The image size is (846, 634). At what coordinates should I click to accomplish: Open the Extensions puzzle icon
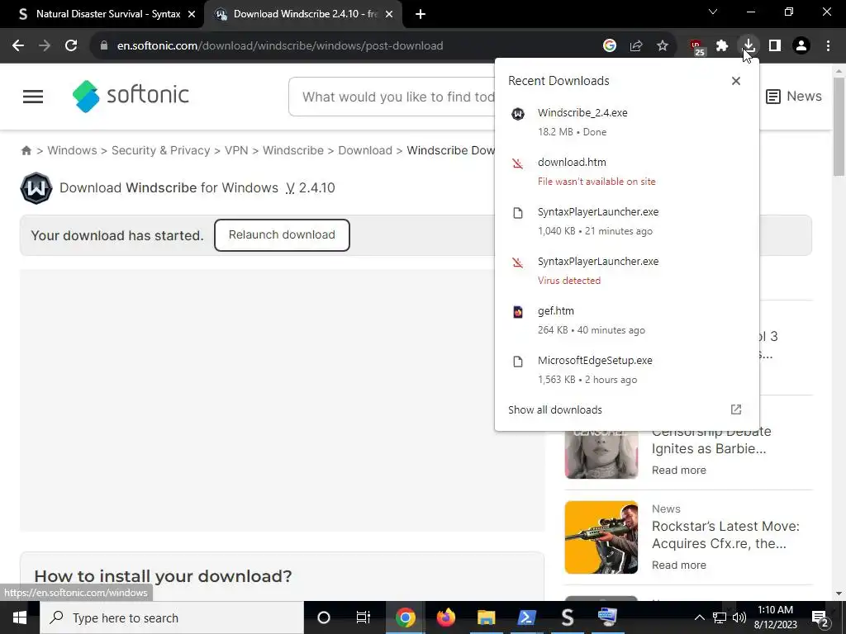coord(722,46)
